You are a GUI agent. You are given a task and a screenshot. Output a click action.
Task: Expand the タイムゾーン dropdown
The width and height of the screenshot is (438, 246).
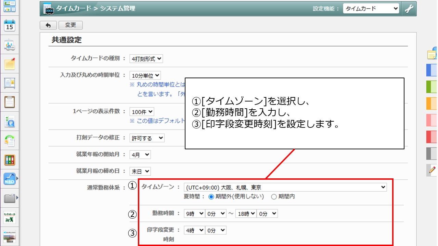tap(285, 187)
